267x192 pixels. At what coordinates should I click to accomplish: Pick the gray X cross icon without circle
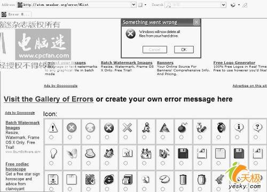coord(127,127)
